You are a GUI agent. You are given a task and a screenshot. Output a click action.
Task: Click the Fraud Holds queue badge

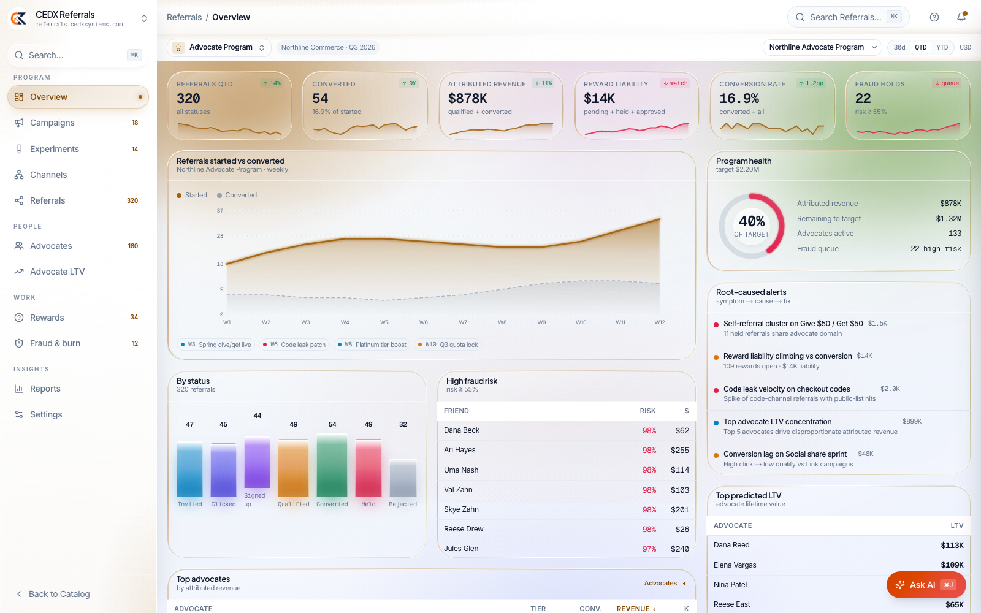click(x=947, y=83)
